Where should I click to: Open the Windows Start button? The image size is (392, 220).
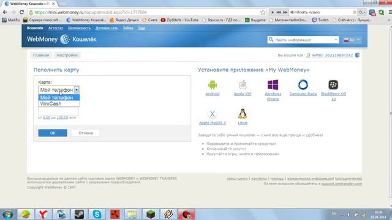click(7, 215)
